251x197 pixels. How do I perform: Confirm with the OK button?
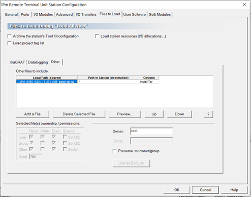coord(177,190)
